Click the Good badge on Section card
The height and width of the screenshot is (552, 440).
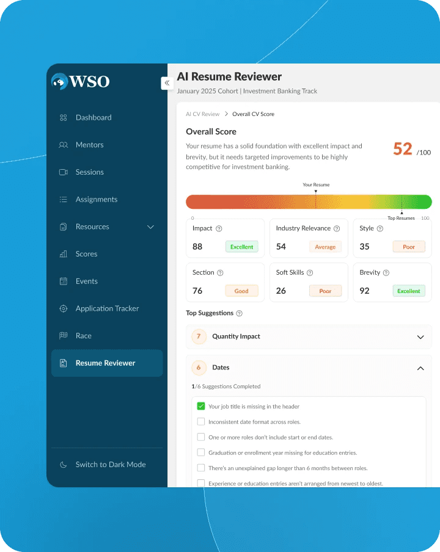[x=241, y=291]
